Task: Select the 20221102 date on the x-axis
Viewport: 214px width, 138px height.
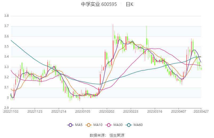Action: point(11,111)
